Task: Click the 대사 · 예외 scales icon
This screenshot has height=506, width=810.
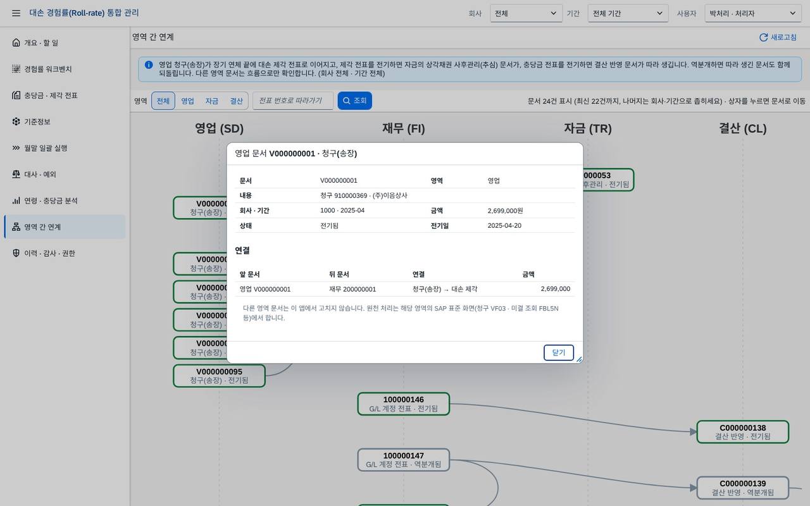Action: [x=16, y=174]
